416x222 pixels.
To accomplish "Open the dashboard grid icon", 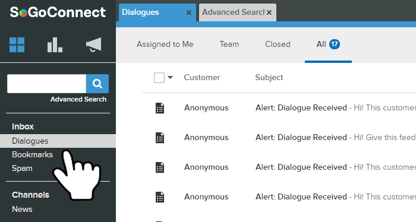I will (17, 45).
